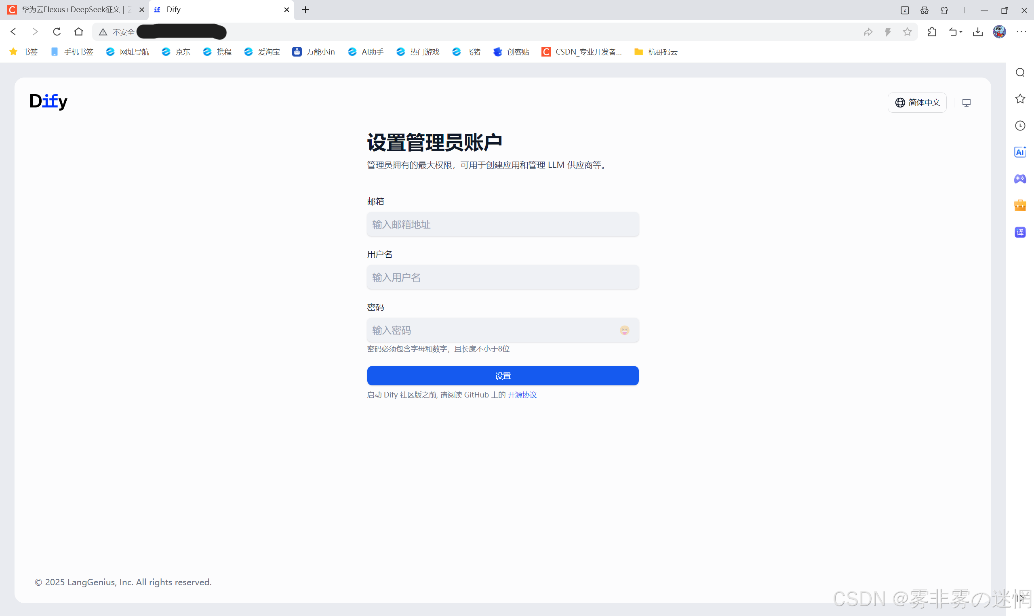Open the 飞猪 bookmark
Viewport: 1034px width, 616px height.
(466, 52)
